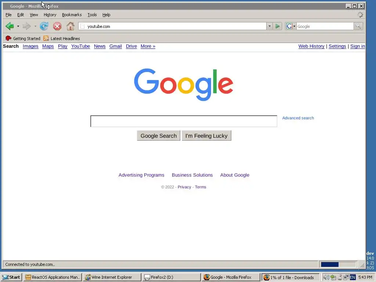The image size is (376, 282).
Task: Click the magnifier search icon in toolbar
Action: [358, 26]
